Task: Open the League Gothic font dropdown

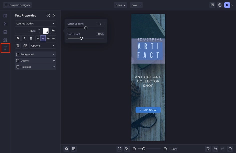Action: pyautogui.click(x=35, y=24)
